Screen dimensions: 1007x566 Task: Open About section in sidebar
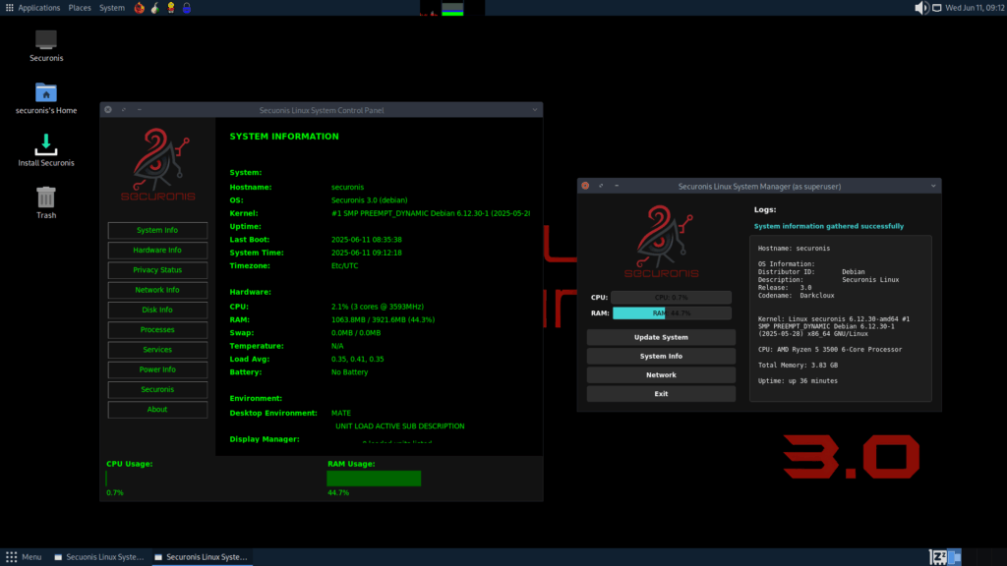click(157, 410)
